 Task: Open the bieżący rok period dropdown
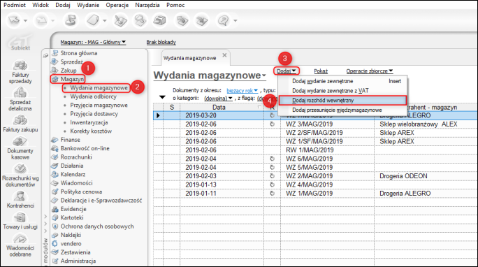click(242, 91)
